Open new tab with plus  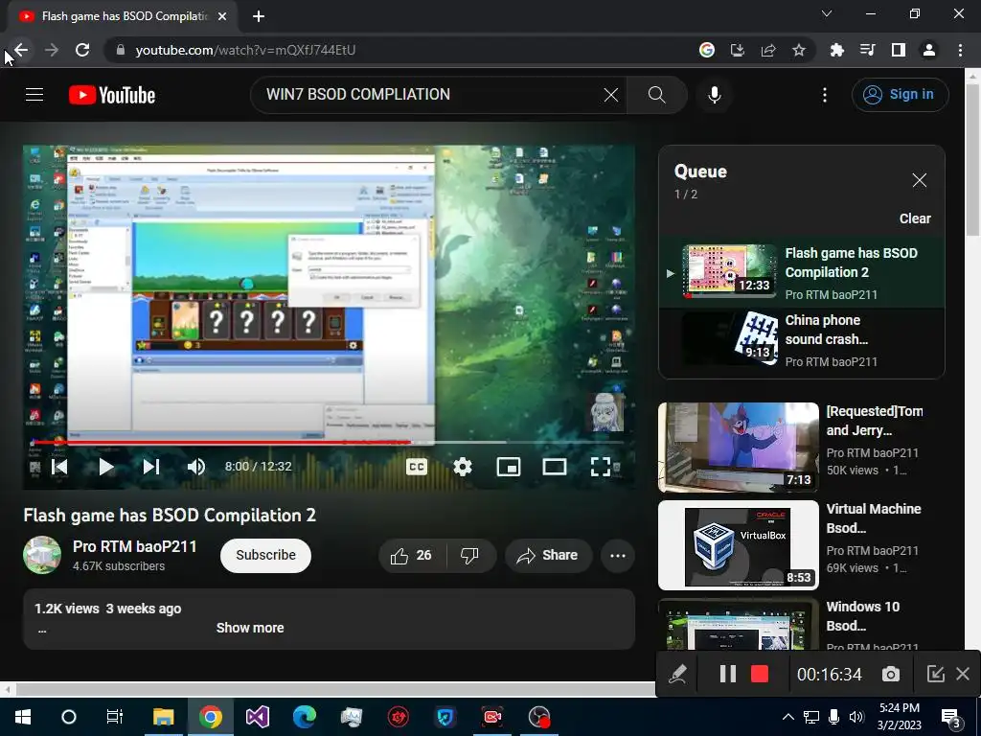[259, 16]
